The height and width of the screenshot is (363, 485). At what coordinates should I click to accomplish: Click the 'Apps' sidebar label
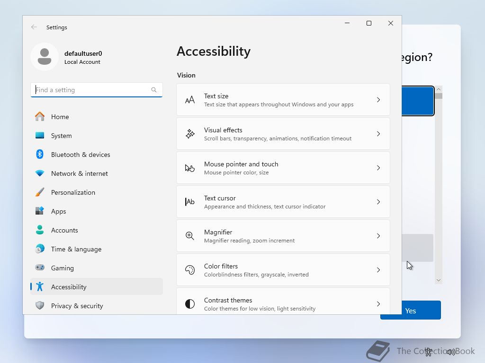pos(58,211)
